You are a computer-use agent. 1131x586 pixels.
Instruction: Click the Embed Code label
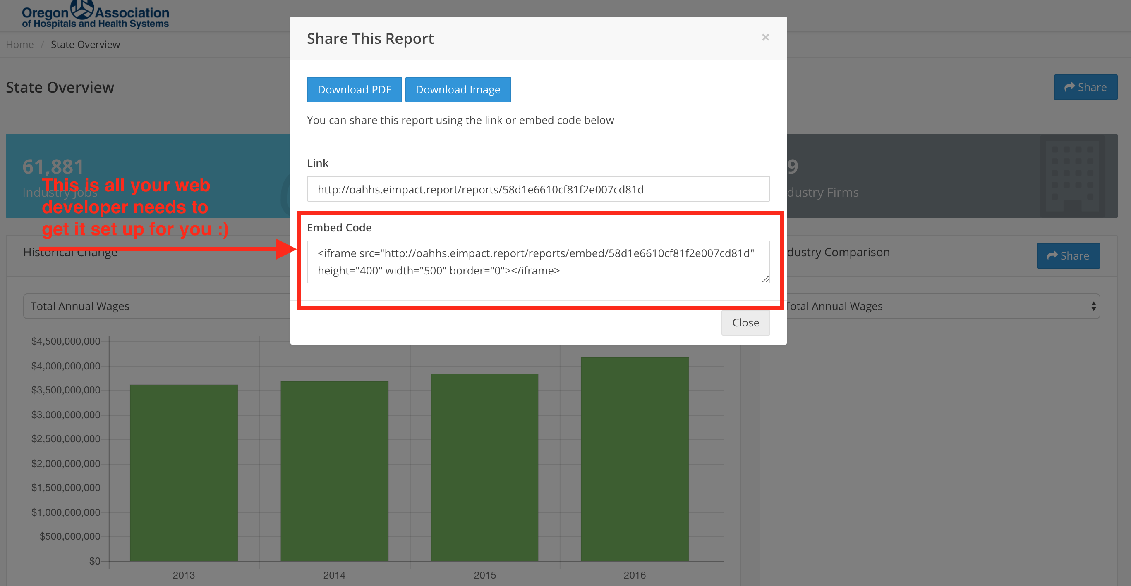(339, 228)
